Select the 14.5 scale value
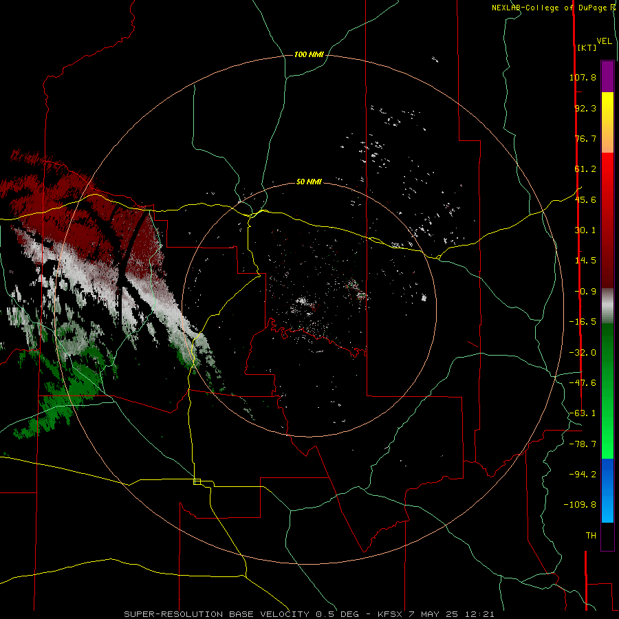Viewport: 619px width, 619px height. (585, 261)
